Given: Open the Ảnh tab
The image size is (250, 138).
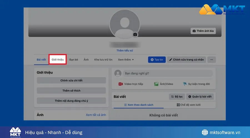Looking at the screenshot, I should (x=86, y=60).
